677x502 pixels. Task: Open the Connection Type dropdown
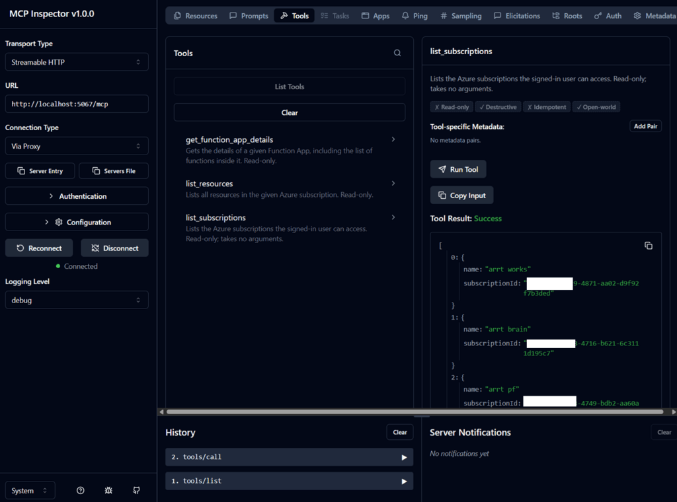(x=77, y=146)
